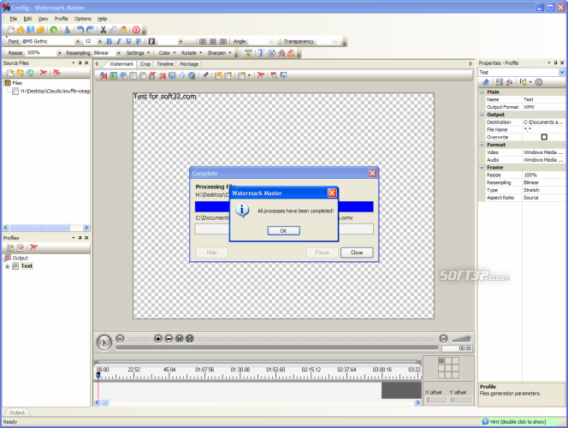Click the rectangle shape watermark icon
Screen dimensions: 568x428
point(133,75)
